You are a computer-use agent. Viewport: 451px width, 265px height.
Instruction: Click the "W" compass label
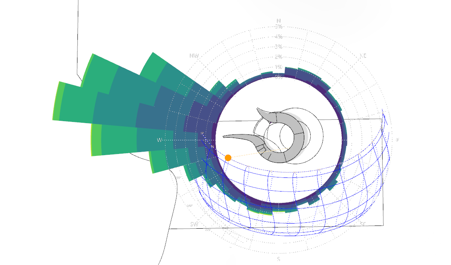(159, 140)
